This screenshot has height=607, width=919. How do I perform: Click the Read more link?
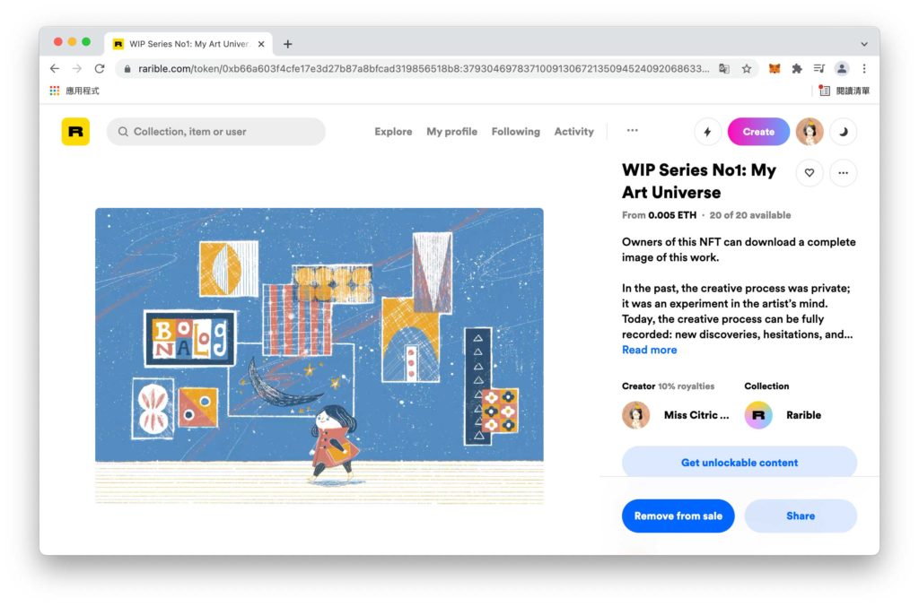click(x=650, y=350)
